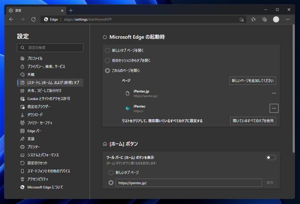Screen dimensions: 300x204
Task: Select 新しいタブ ページを開く startup option
Action: (108, 50)
